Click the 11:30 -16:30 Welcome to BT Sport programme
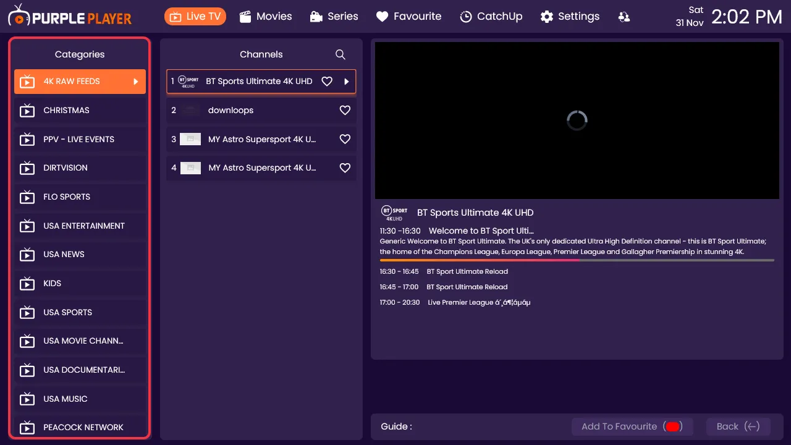This screenshot has width=791, height=445. (457, 231)
